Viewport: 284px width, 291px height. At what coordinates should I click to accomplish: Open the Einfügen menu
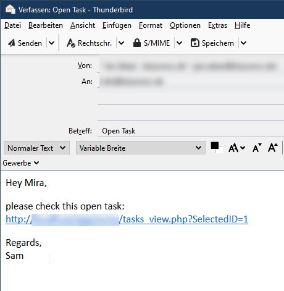coord(117,25)
